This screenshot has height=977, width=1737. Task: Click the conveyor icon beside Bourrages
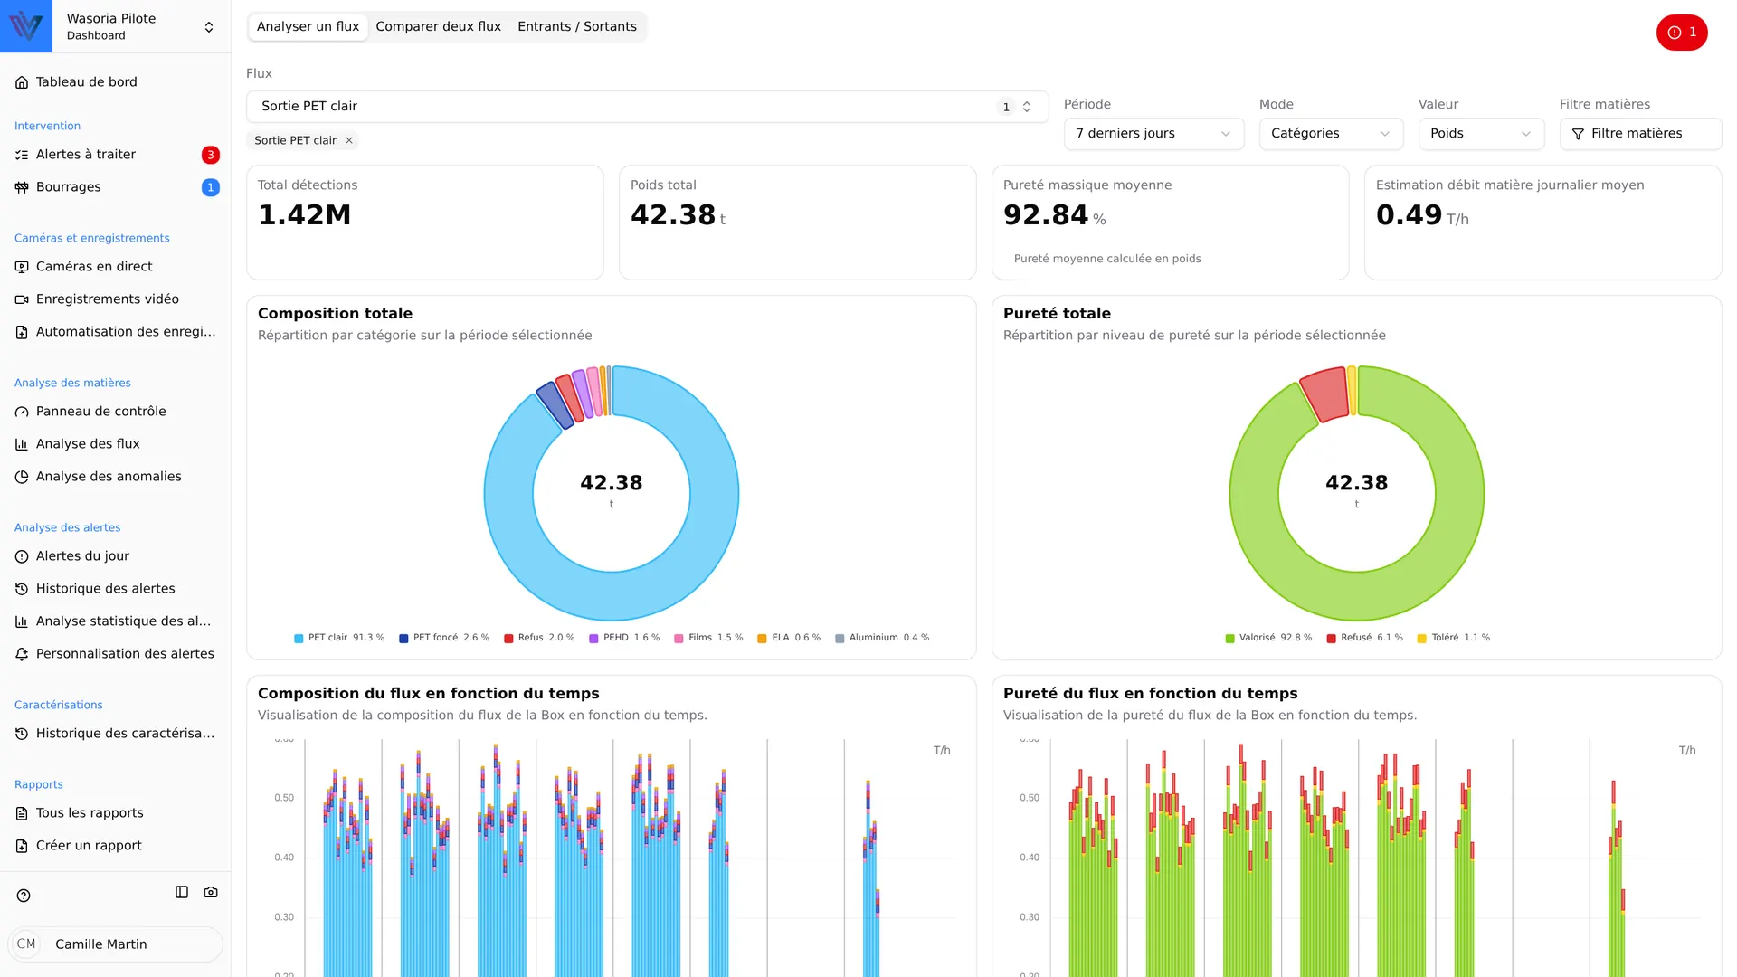pos(22,187)
